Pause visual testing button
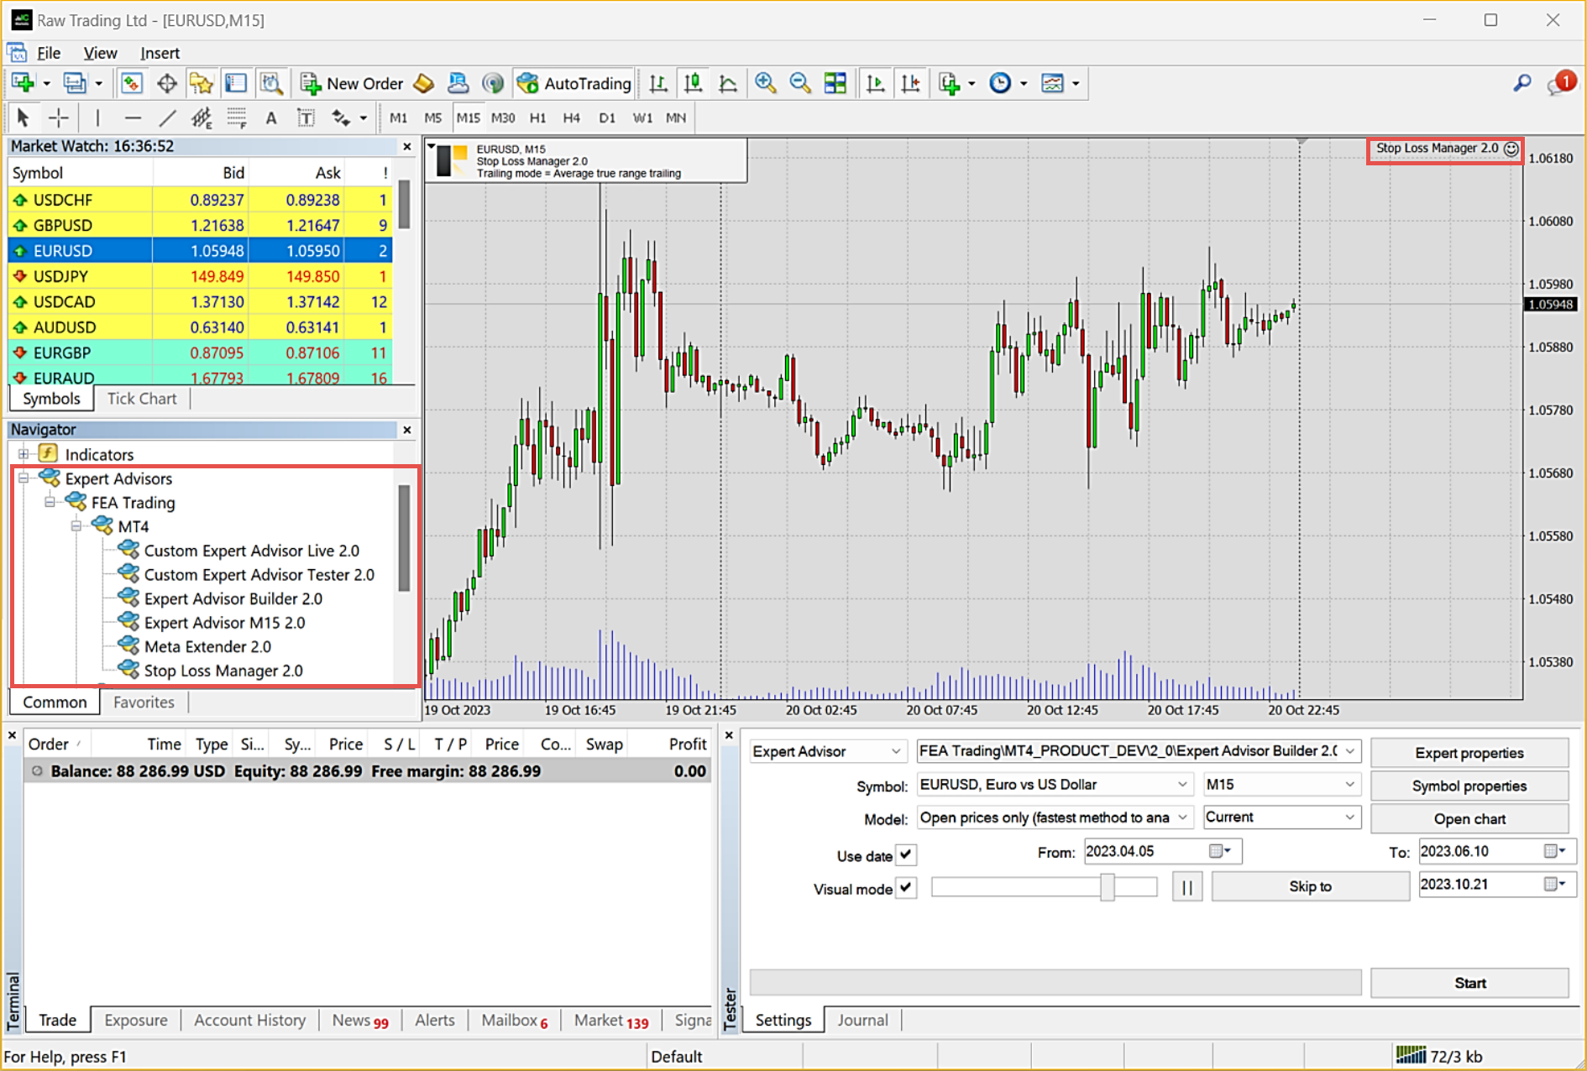Viewport: 1587px width, 1071px height. [1187, 887]
